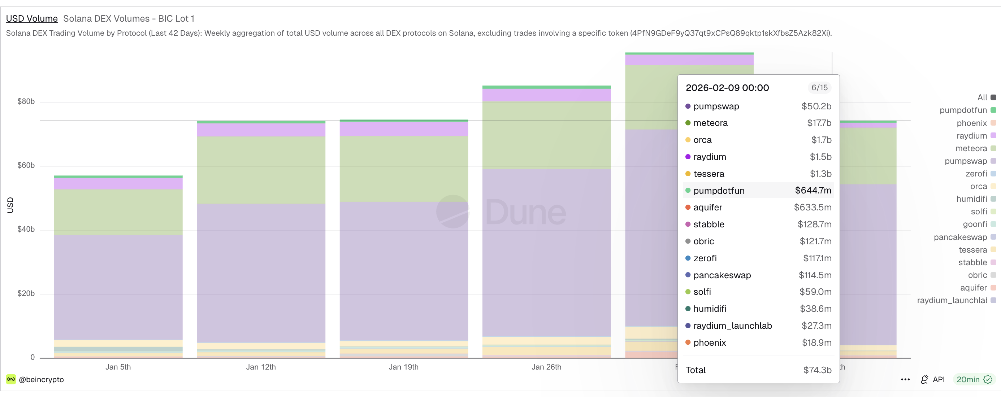Screen dimensions: 1001x397
Task: Click the API button label
Action: tap(939, 380)
